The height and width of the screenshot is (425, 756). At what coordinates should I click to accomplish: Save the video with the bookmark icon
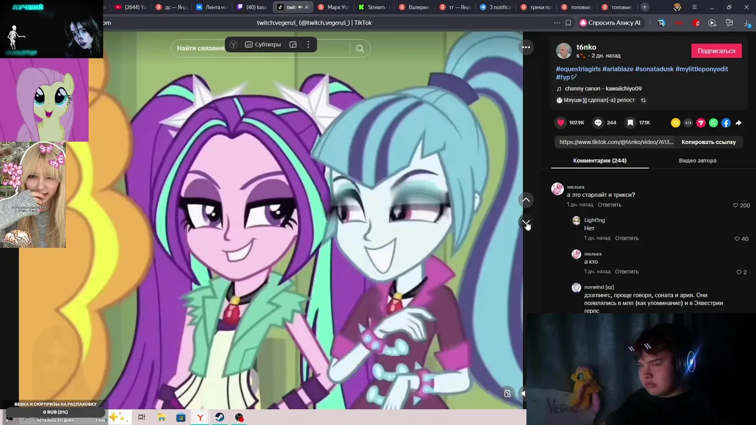630,123
